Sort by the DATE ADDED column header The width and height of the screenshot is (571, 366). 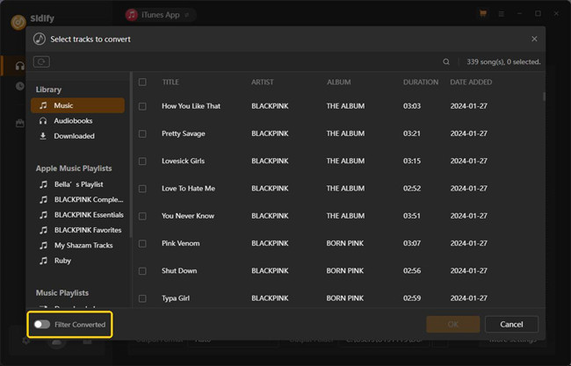click(471, 83)
